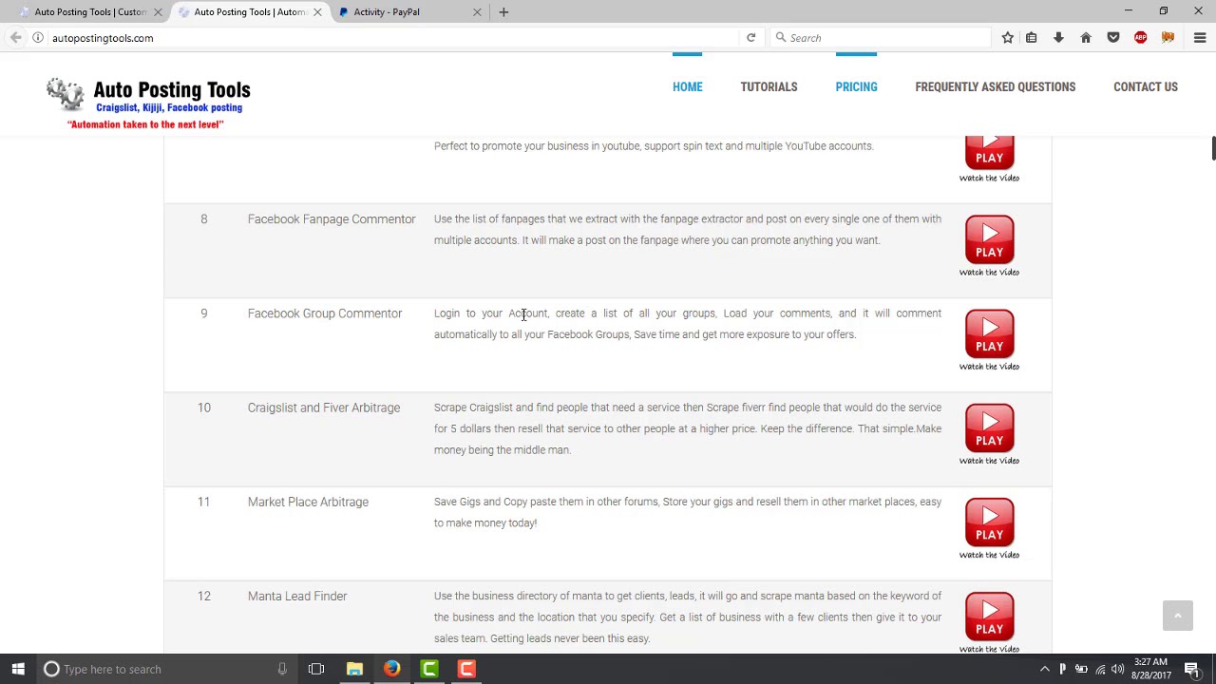Play the Manta Lead Finder video

(989, 616)
